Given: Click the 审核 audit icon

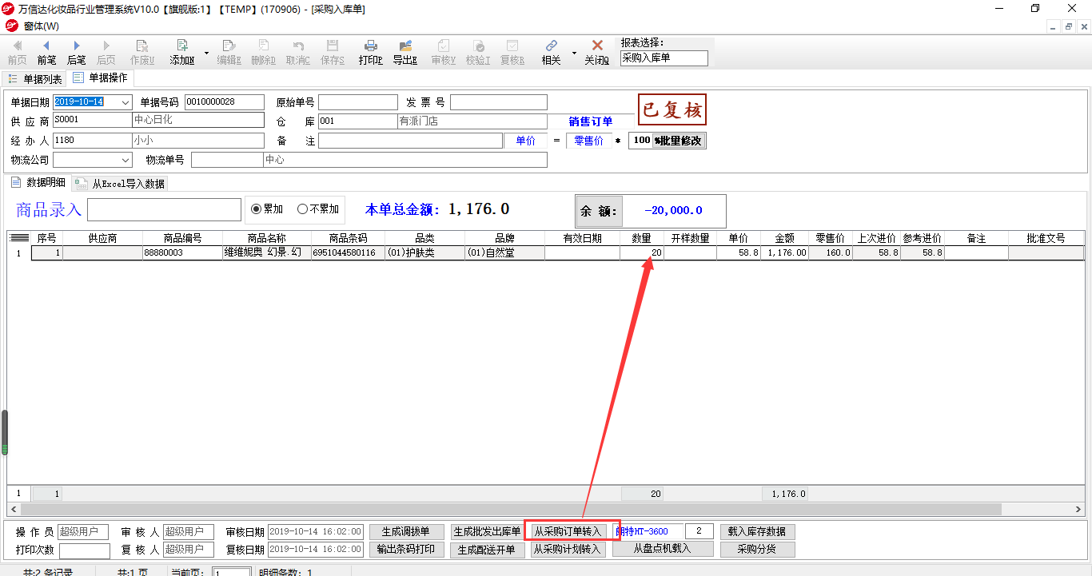Looking at the screenshot, I should (443, 46).
